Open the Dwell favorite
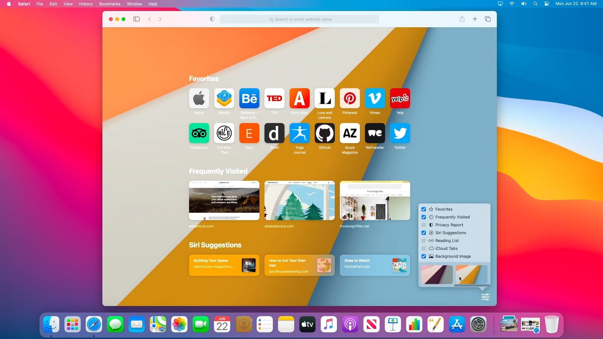 click(274, 133)
